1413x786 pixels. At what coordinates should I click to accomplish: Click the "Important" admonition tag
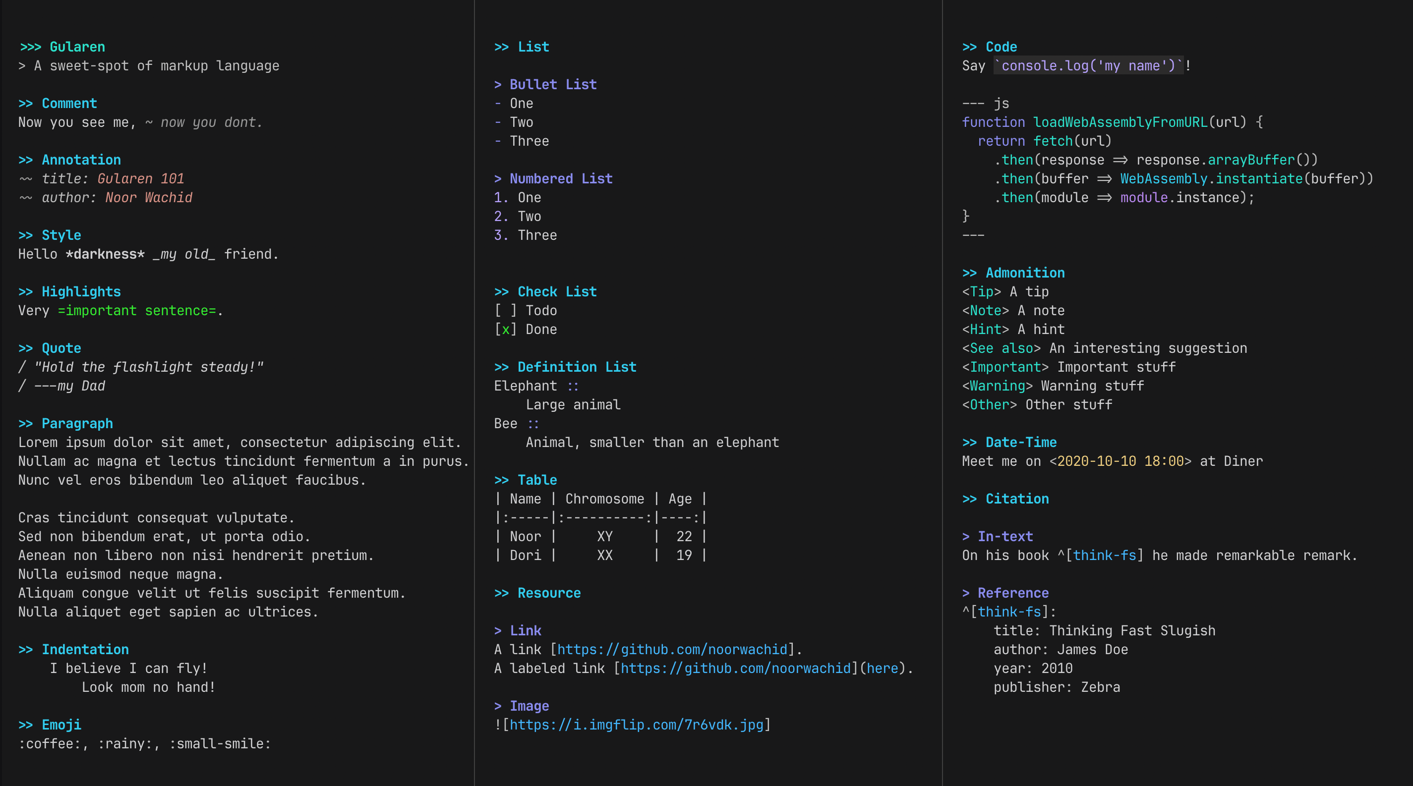(1005, 367)
